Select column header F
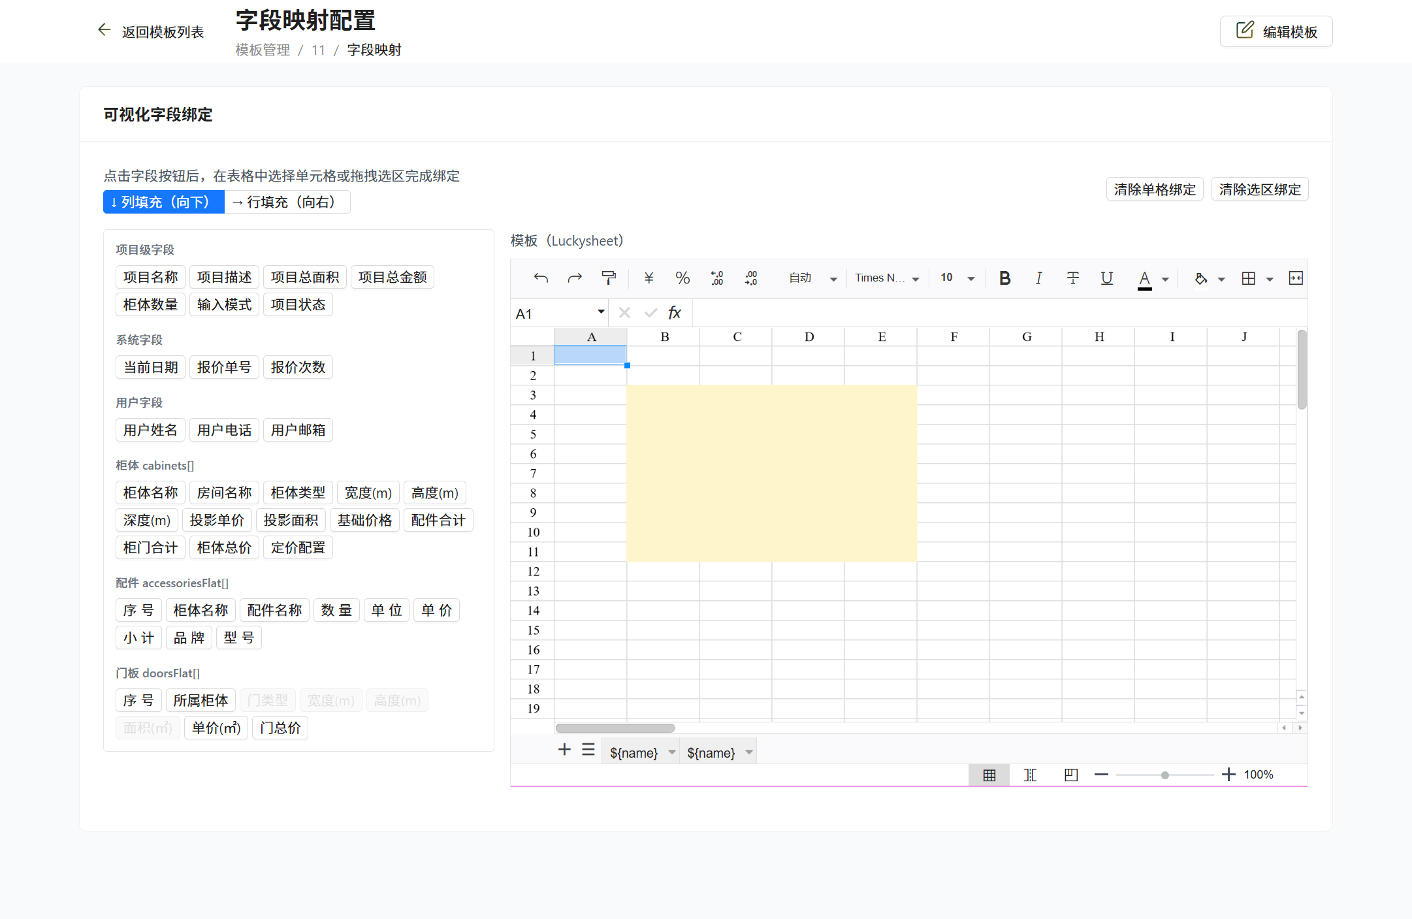Viewport: 1412px width, 919px height. coord(954,336)
